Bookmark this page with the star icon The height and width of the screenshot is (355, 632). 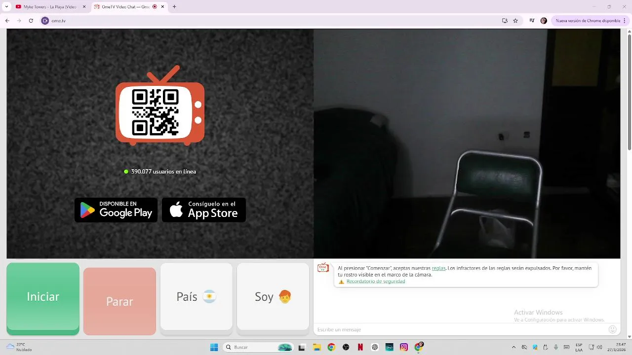(515, 21)
